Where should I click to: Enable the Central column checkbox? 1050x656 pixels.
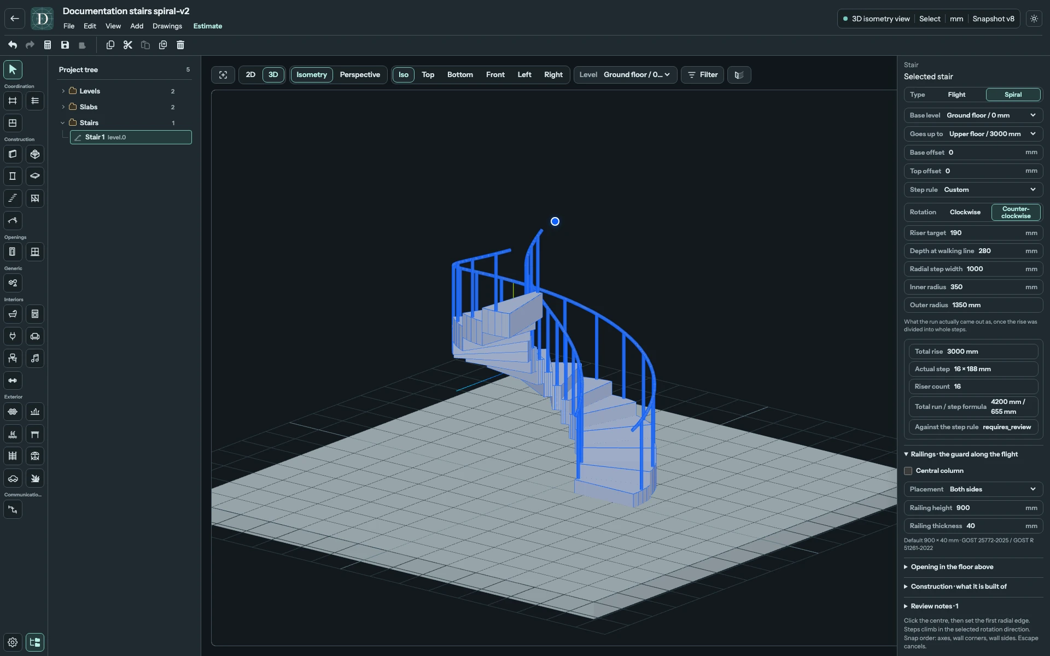[908, 471]
